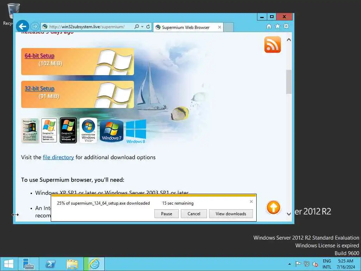Click 'To use Supermium browser, you'll need:' heading
Viewport: 361px width, 271px height.
[x=73, y=180]
